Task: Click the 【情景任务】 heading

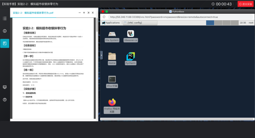Action: (x=29, y=33)
